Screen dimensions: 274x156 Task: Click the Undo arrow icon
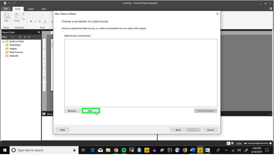pos(10,3)
